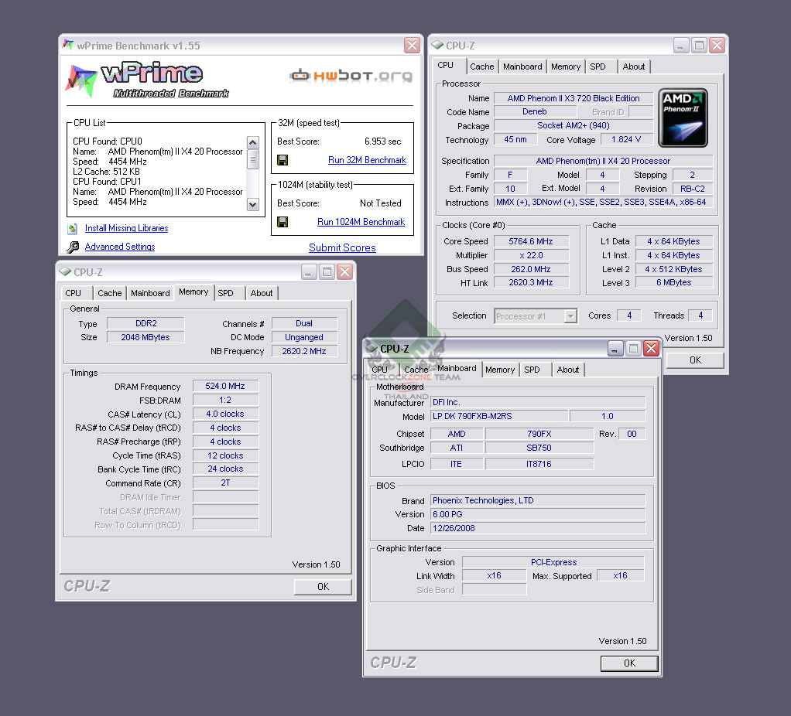Run the 32M Benchmark
Screen dimensions: 791x716
click(367, 160)
